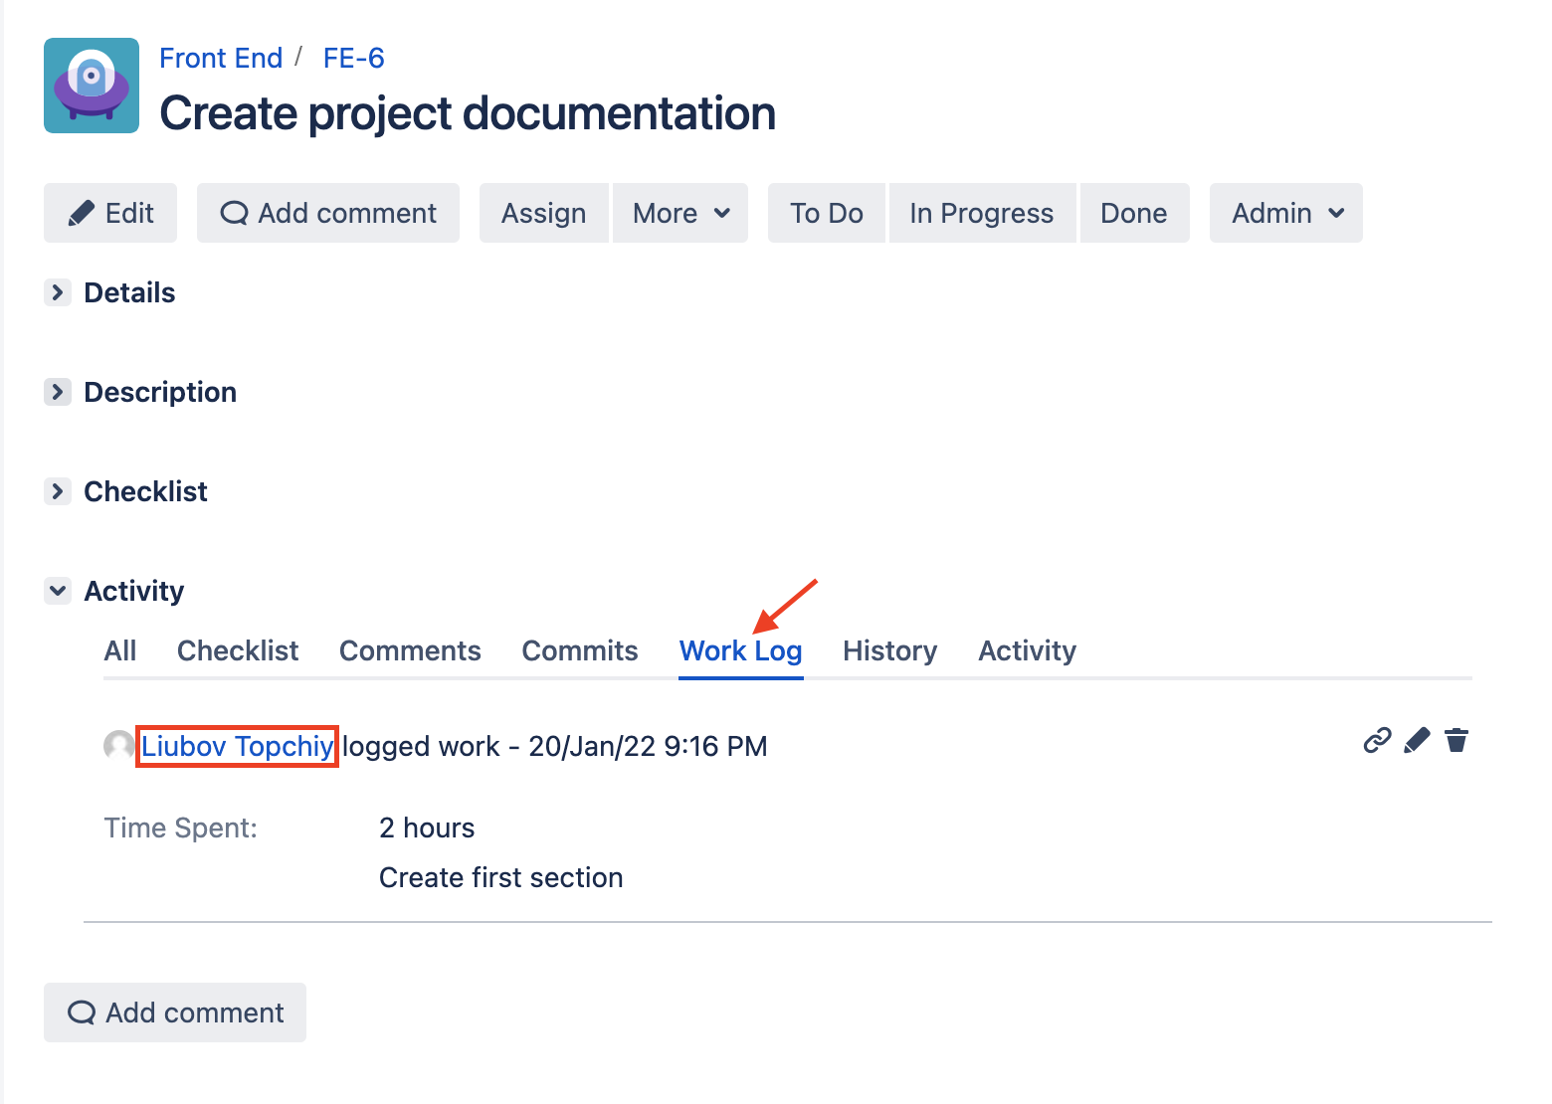The image size is (1552, 1104).
Task: Click the bottom Add comment button
Action: pos(175,1012)
